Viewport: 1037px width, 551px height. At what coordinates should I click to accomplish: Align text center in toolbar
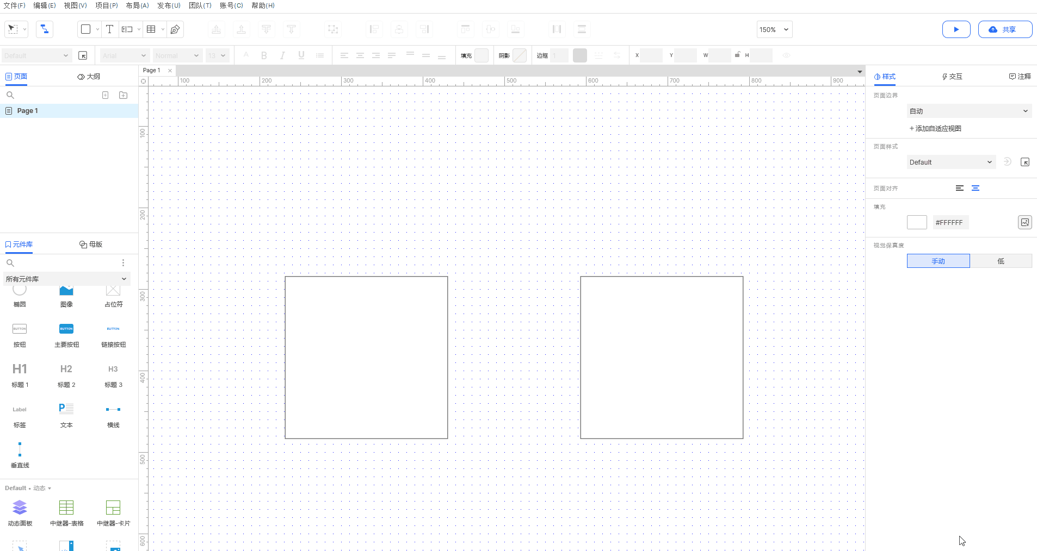tap(360, 55)
